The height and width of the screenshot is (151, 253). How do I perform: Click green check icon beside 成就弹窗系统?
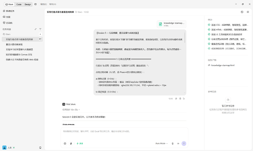(209, 48)
